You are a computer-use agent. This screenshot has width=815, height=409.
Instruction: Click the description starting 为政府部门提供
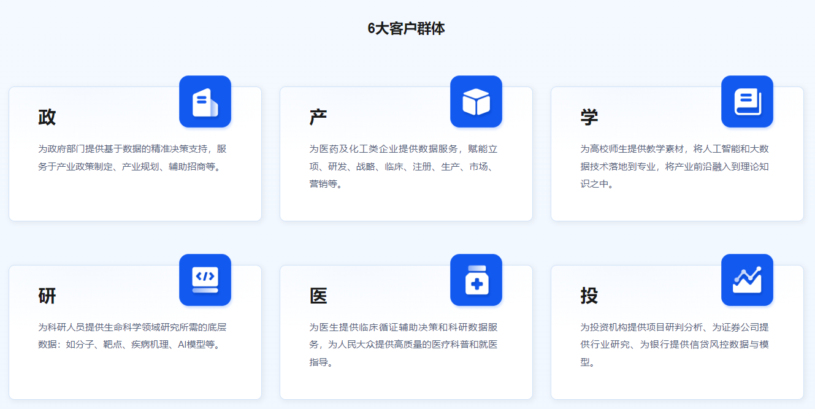coord(132,158)
